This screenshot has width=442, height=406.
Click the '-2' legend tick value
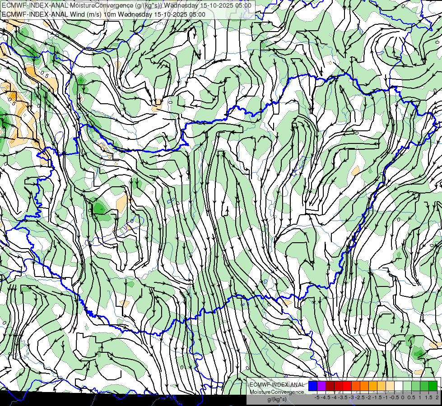[369, 397]
